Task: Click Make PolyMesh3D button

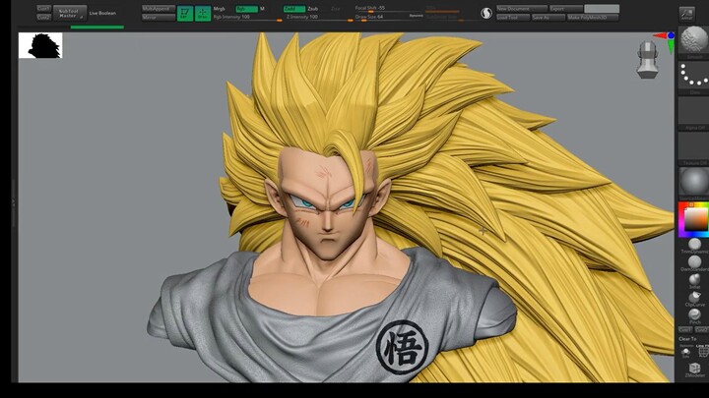Action: point(593,17)
